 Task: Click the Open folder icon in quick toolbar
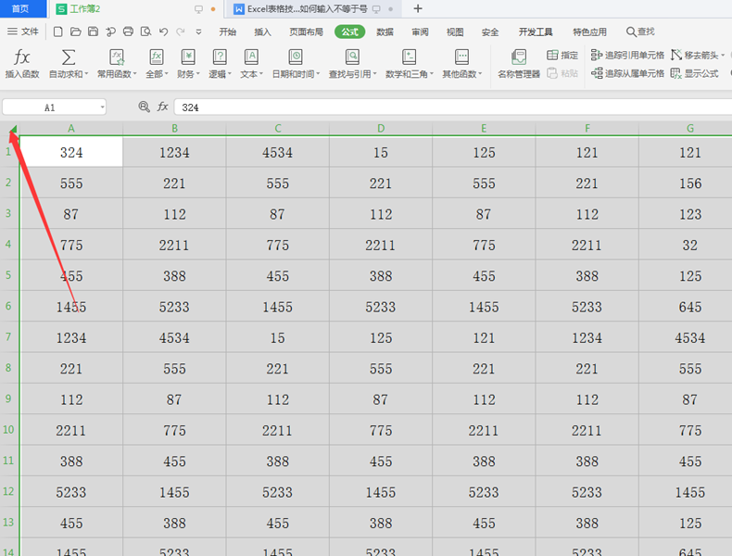76,32
